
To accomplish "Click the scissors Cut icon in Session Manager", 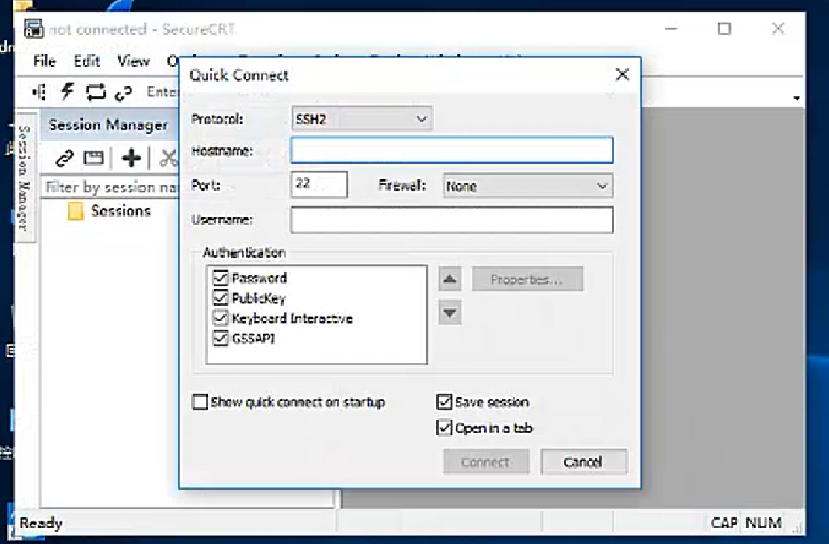I will pyautogui.click(x=169, y=158).
